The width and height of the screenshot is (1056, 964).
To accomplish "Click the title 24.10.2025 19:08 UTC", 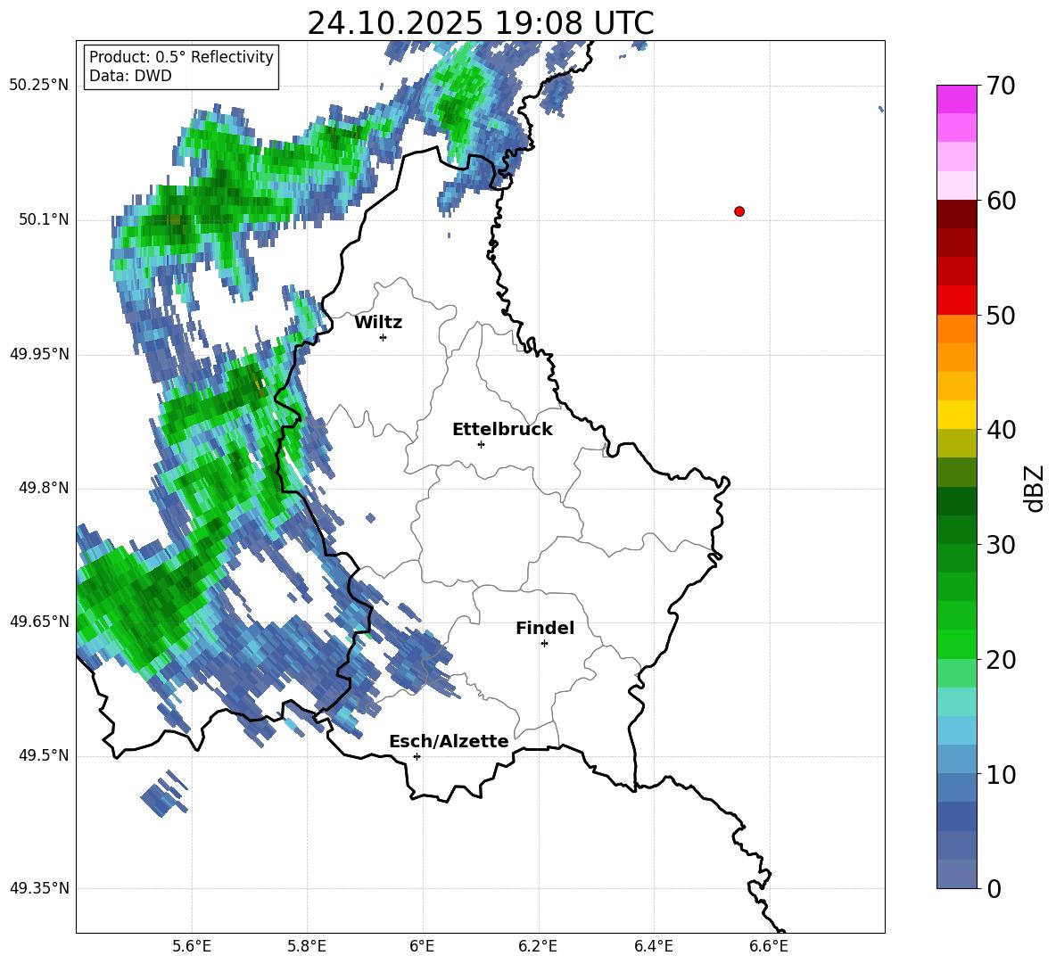I will 480,23.
